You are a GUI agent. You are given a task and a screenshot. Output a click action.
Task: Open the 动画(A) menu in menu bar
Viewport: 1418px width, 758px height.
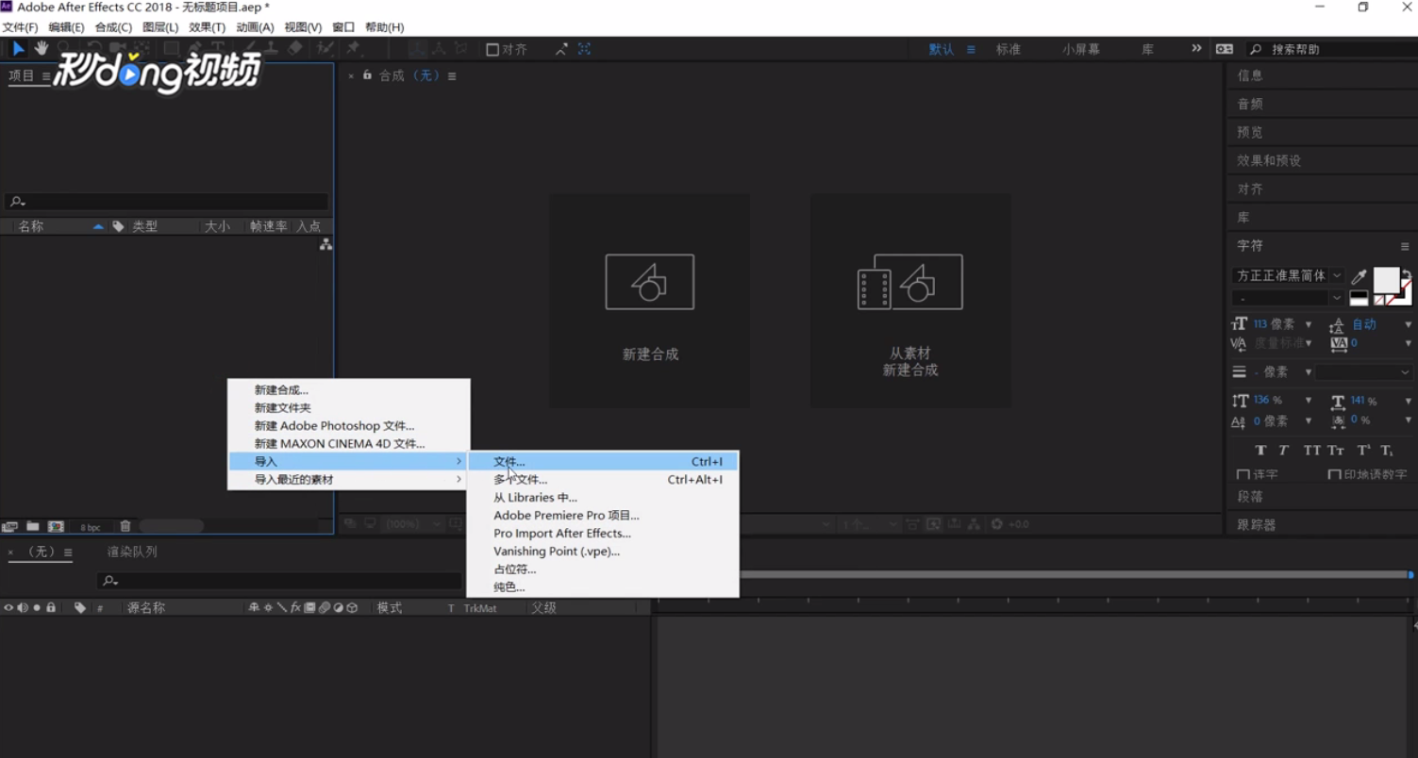click(x=255, y=27)
